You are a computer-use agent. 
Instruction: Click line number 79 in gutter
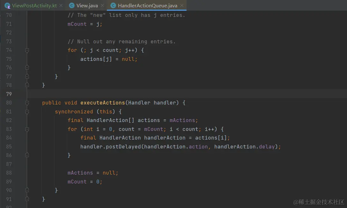9,94
